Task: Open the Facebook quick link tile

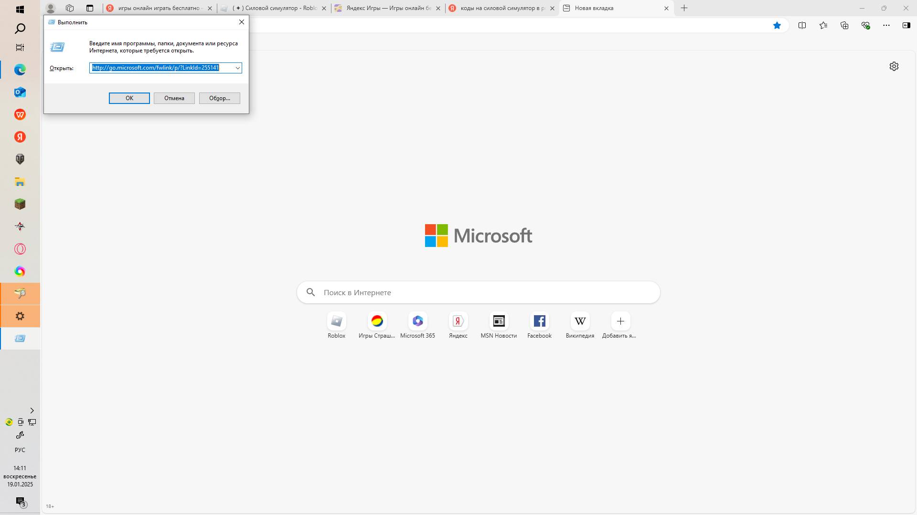Action: (539, 321)
